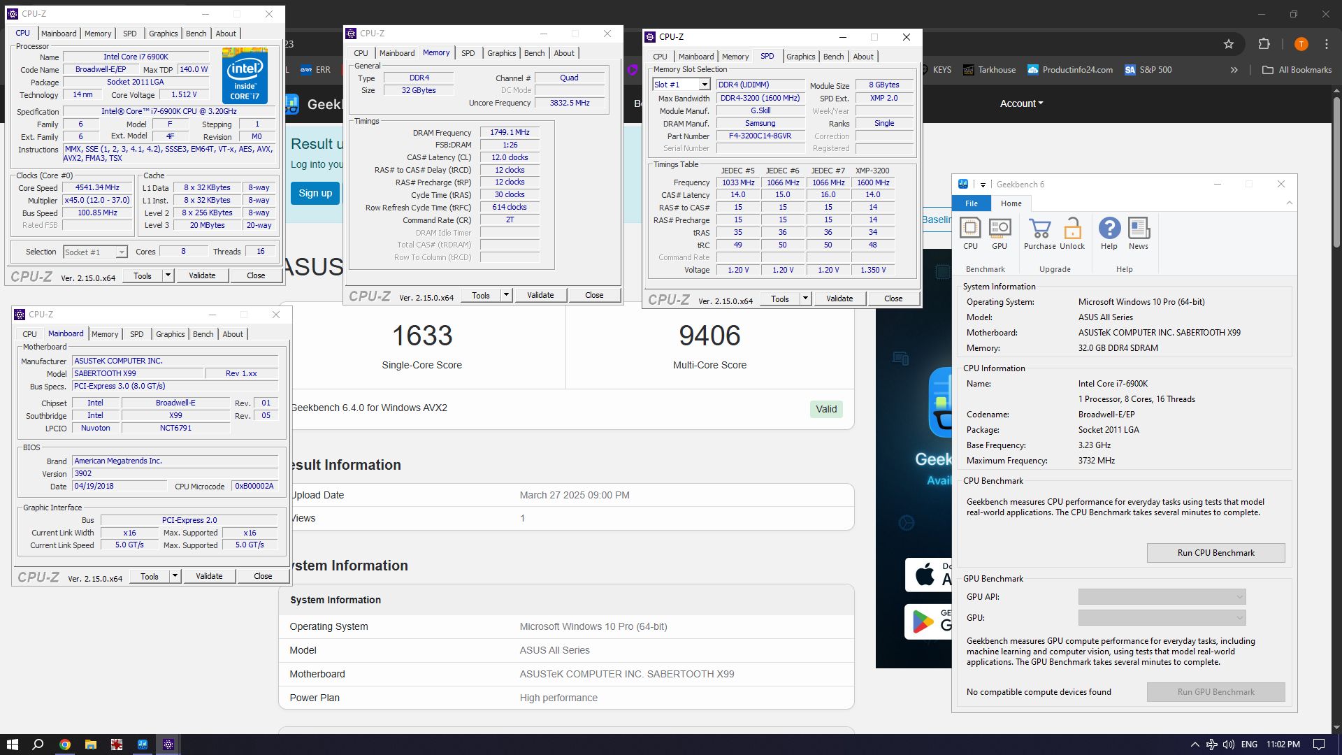Click Validate in the CPU-Z Memory window
Viewport: 1342px width, 755px height.
coord(540,295)
